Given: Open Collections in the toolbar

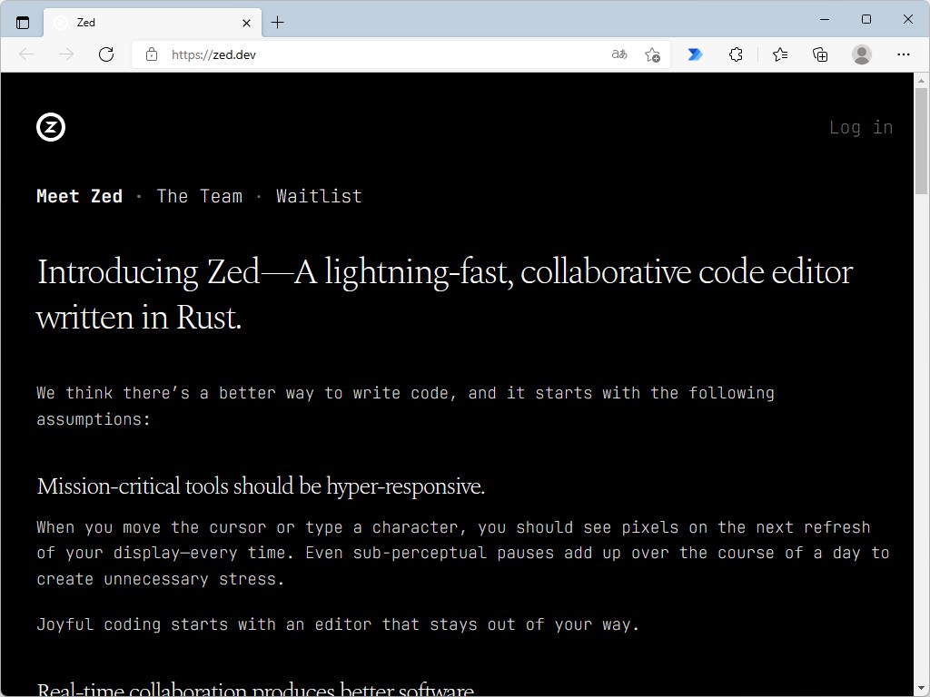Looking at the screenshot, I should (819, 54).
